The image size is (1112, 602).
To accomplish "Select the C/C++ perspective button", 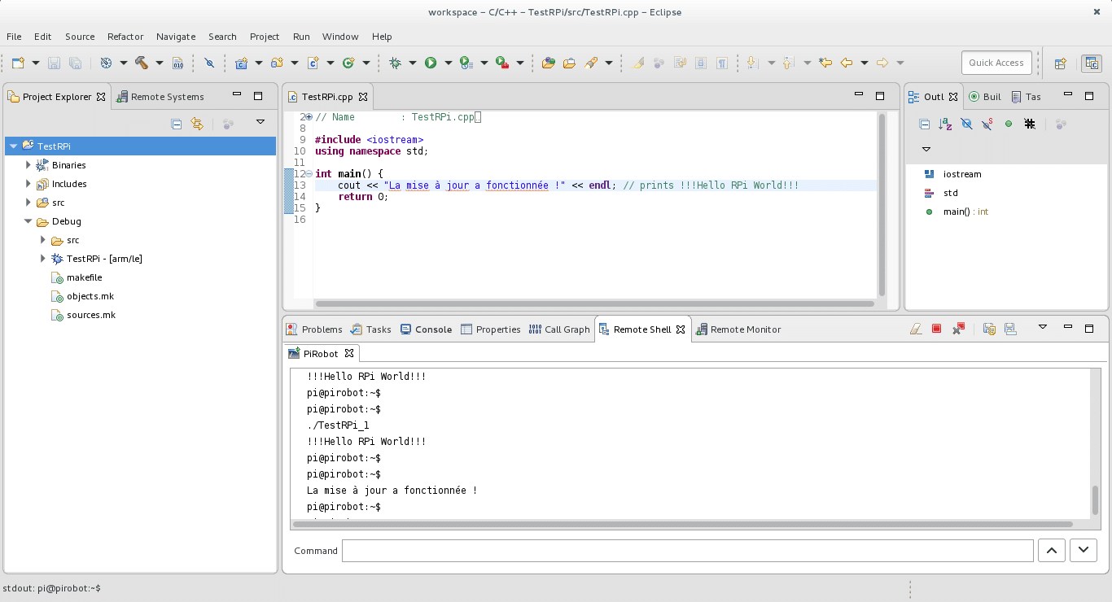I will 1091,63.
